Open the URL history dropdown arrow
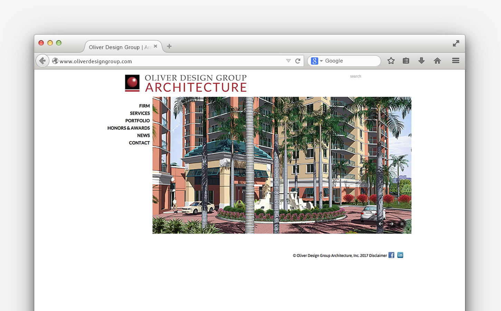The image size is (501, 311). tap(289, 61)
